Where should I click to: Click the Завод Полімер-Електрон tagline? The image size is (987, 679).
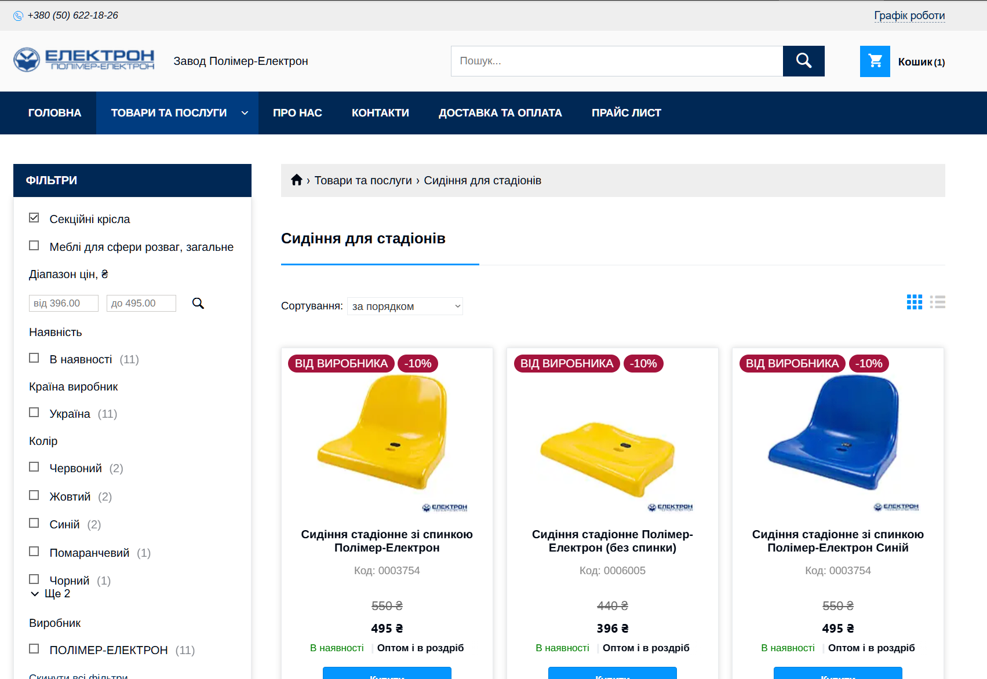point(241,61)
